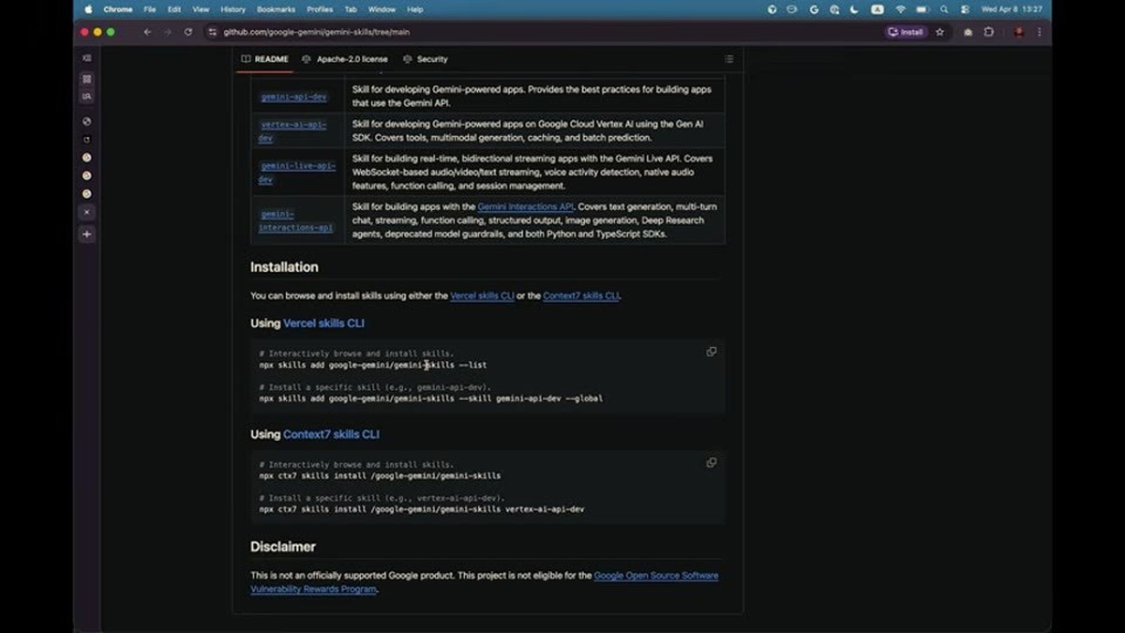Follow the Gemini Interactions API link

click(525, 206)
